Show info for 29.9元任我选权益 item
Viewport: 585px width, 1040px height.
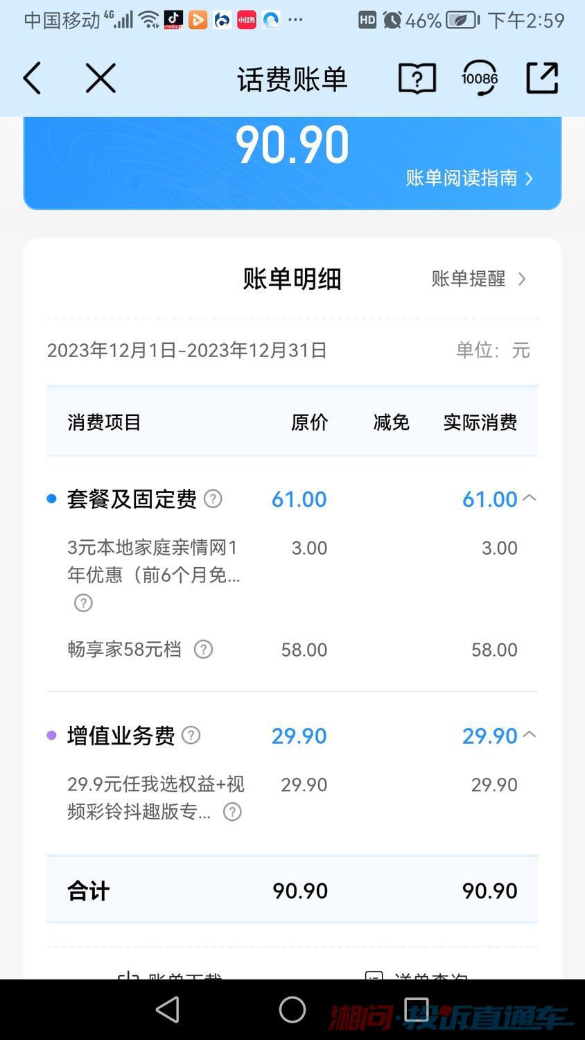[232, 812]
